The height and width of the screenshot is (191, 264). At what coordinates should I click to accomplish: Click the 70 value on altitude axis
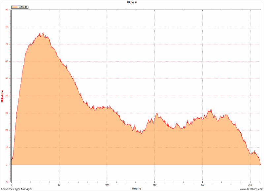tap(7, 44)
